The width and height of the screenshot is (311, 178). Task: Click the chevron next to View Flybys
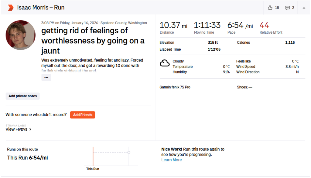pos(30,129)
